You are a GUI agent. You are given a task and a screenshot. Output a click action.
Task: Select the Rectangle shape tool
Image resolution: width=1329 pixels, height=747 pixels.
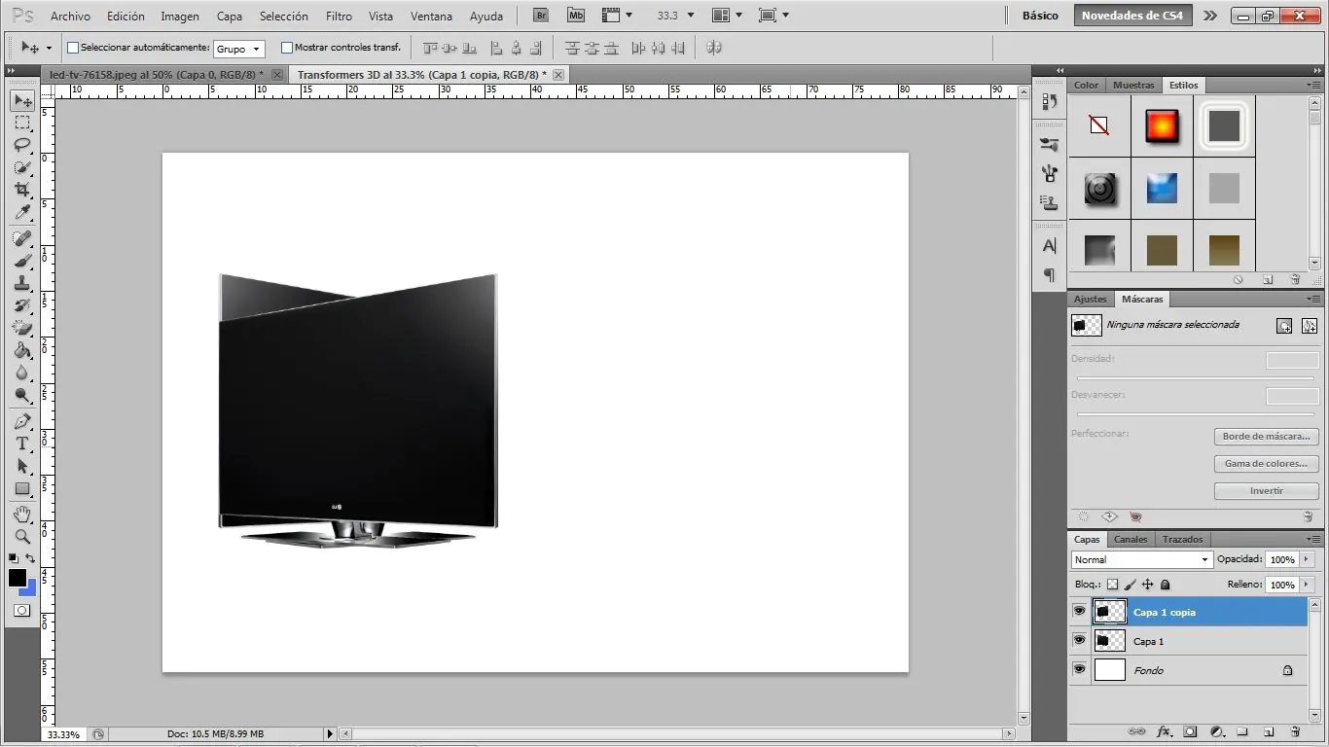pyautogui.click(x=22, y=488)
